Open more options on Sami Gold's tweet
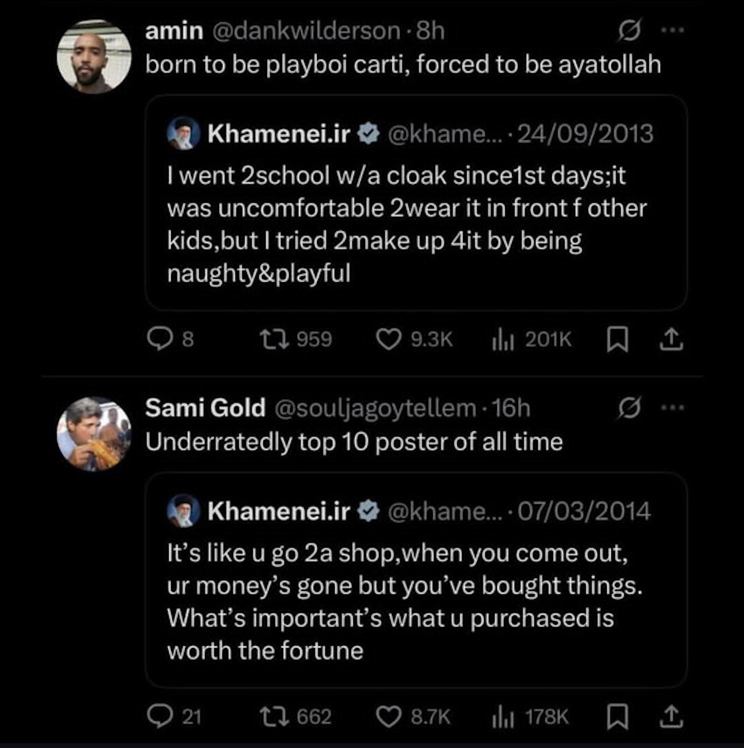The height and width of the screenshot is (748, 744). [x=673, y=408]
